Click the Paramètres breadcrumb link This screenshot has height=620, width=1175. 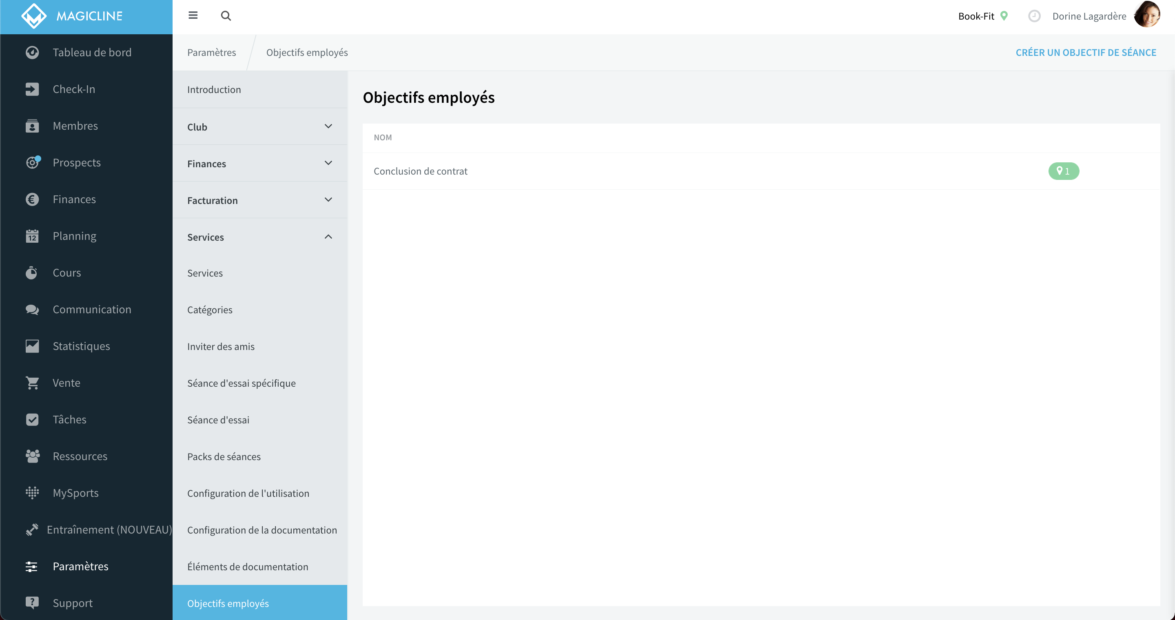tap(212, 53)
